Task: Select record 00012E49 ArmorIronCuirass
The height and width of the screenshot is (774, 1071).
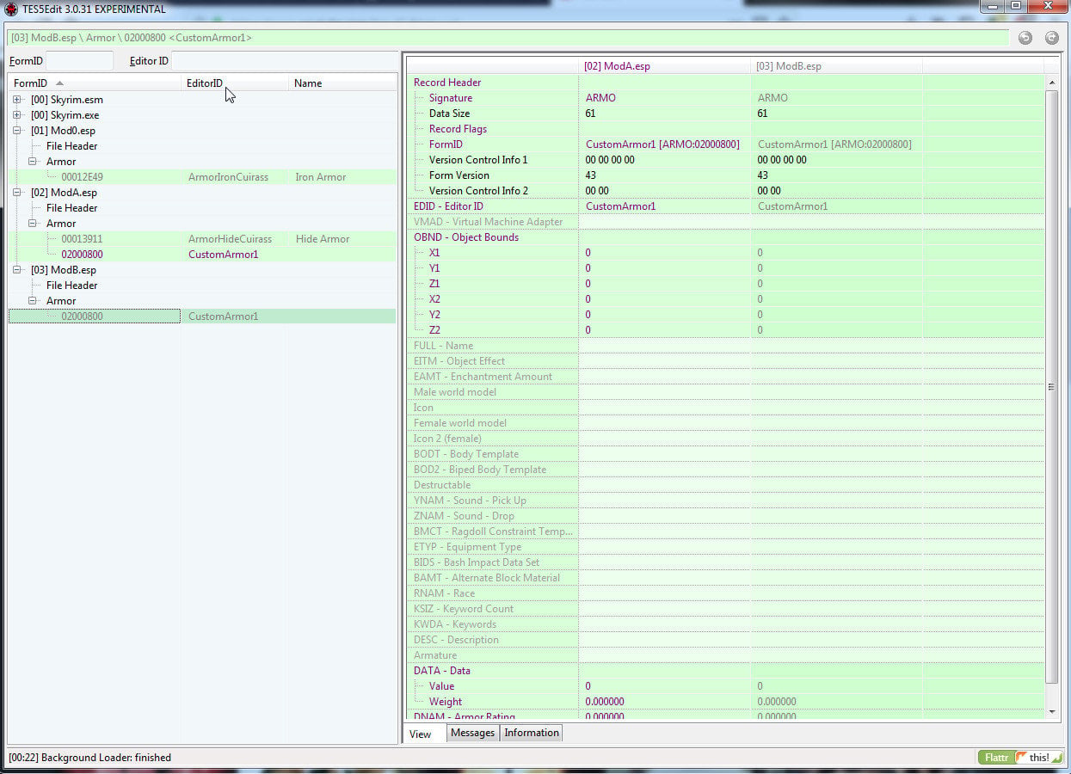Action: coord(202,177)
